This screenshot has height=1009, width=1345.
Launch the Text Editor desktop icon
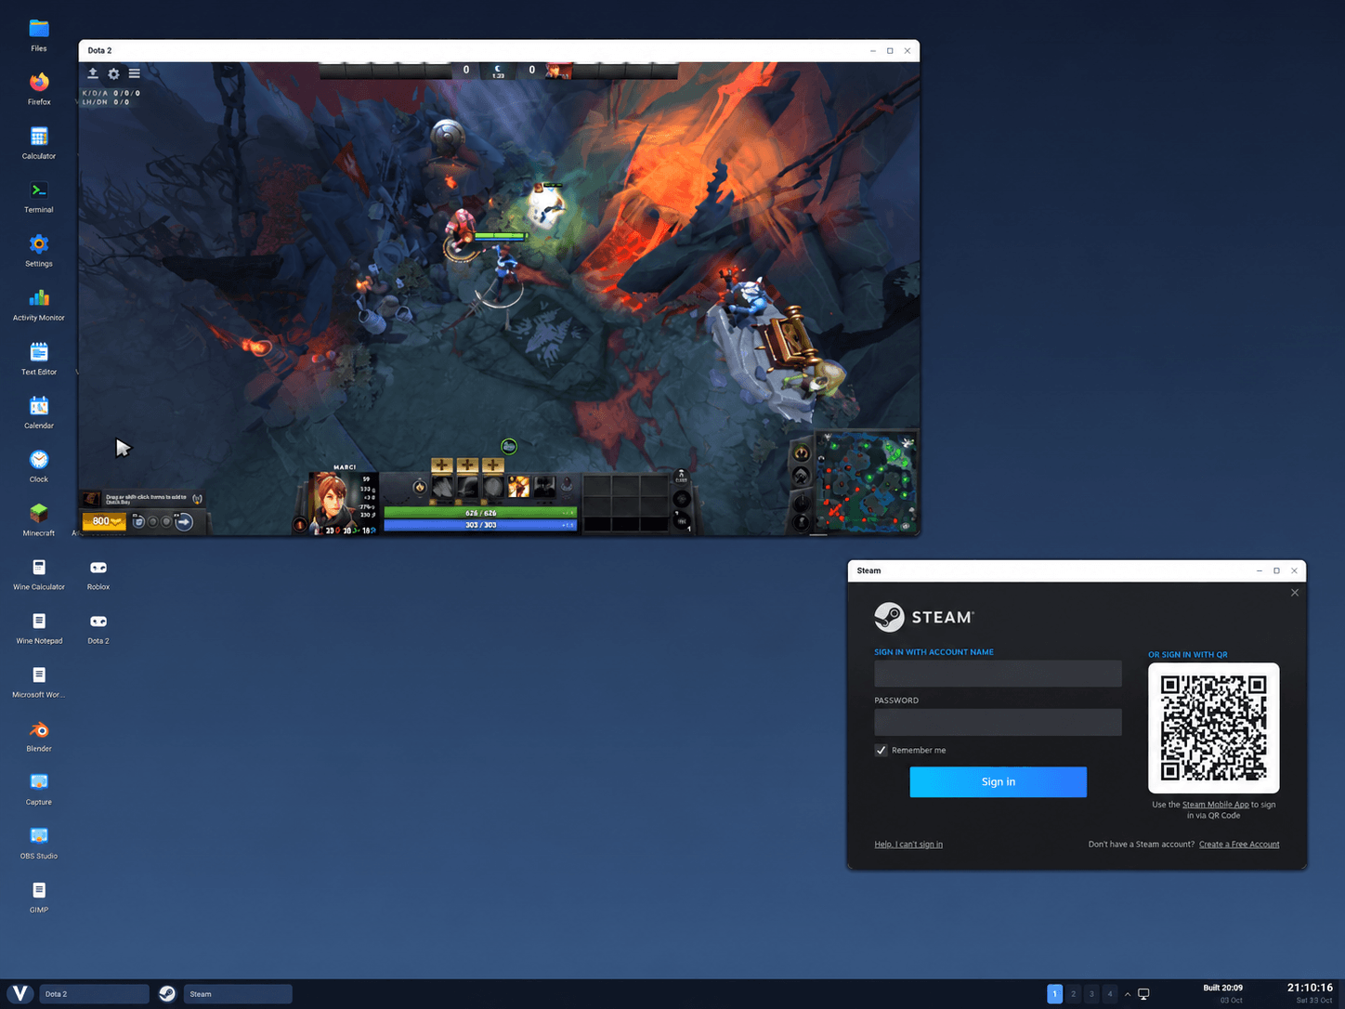tap(39, 359)
